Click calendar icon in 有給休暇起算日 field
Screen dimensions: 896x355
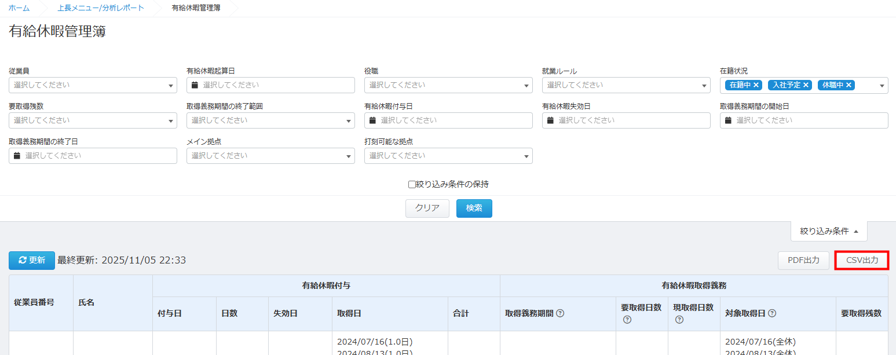[195, 85]
